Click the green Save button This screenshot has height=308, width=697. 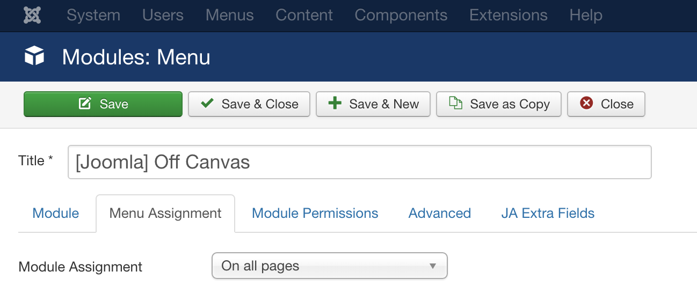103,104
